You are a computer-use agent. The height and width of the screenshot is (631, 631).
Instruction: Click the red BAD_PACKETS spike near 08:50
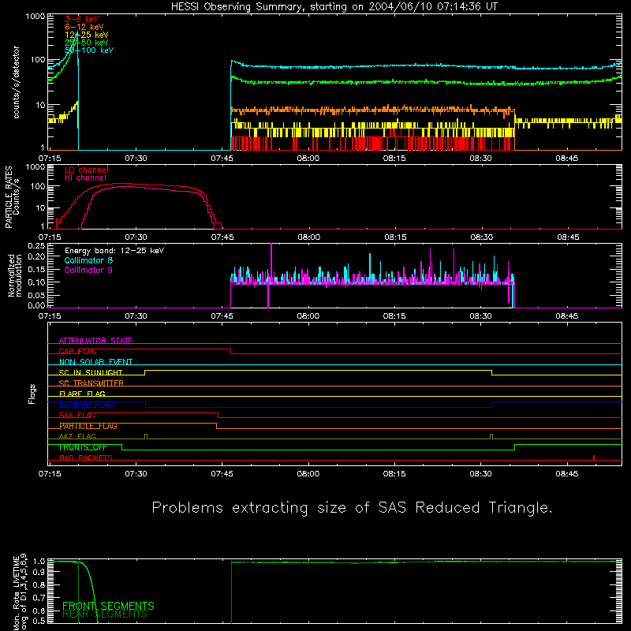point(594,457)
